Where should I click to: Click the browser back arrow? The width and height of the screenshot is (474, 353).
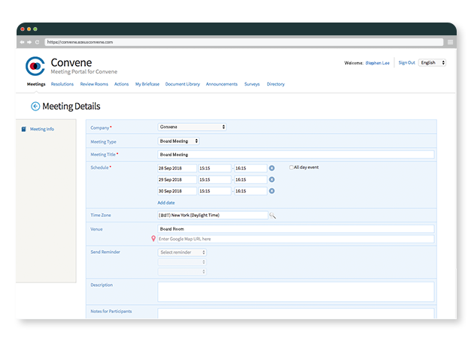22,42
